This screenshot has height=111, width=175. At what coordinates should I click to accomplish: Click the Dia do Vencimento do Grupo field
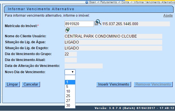pyautogui.click(x=71, y=54)
